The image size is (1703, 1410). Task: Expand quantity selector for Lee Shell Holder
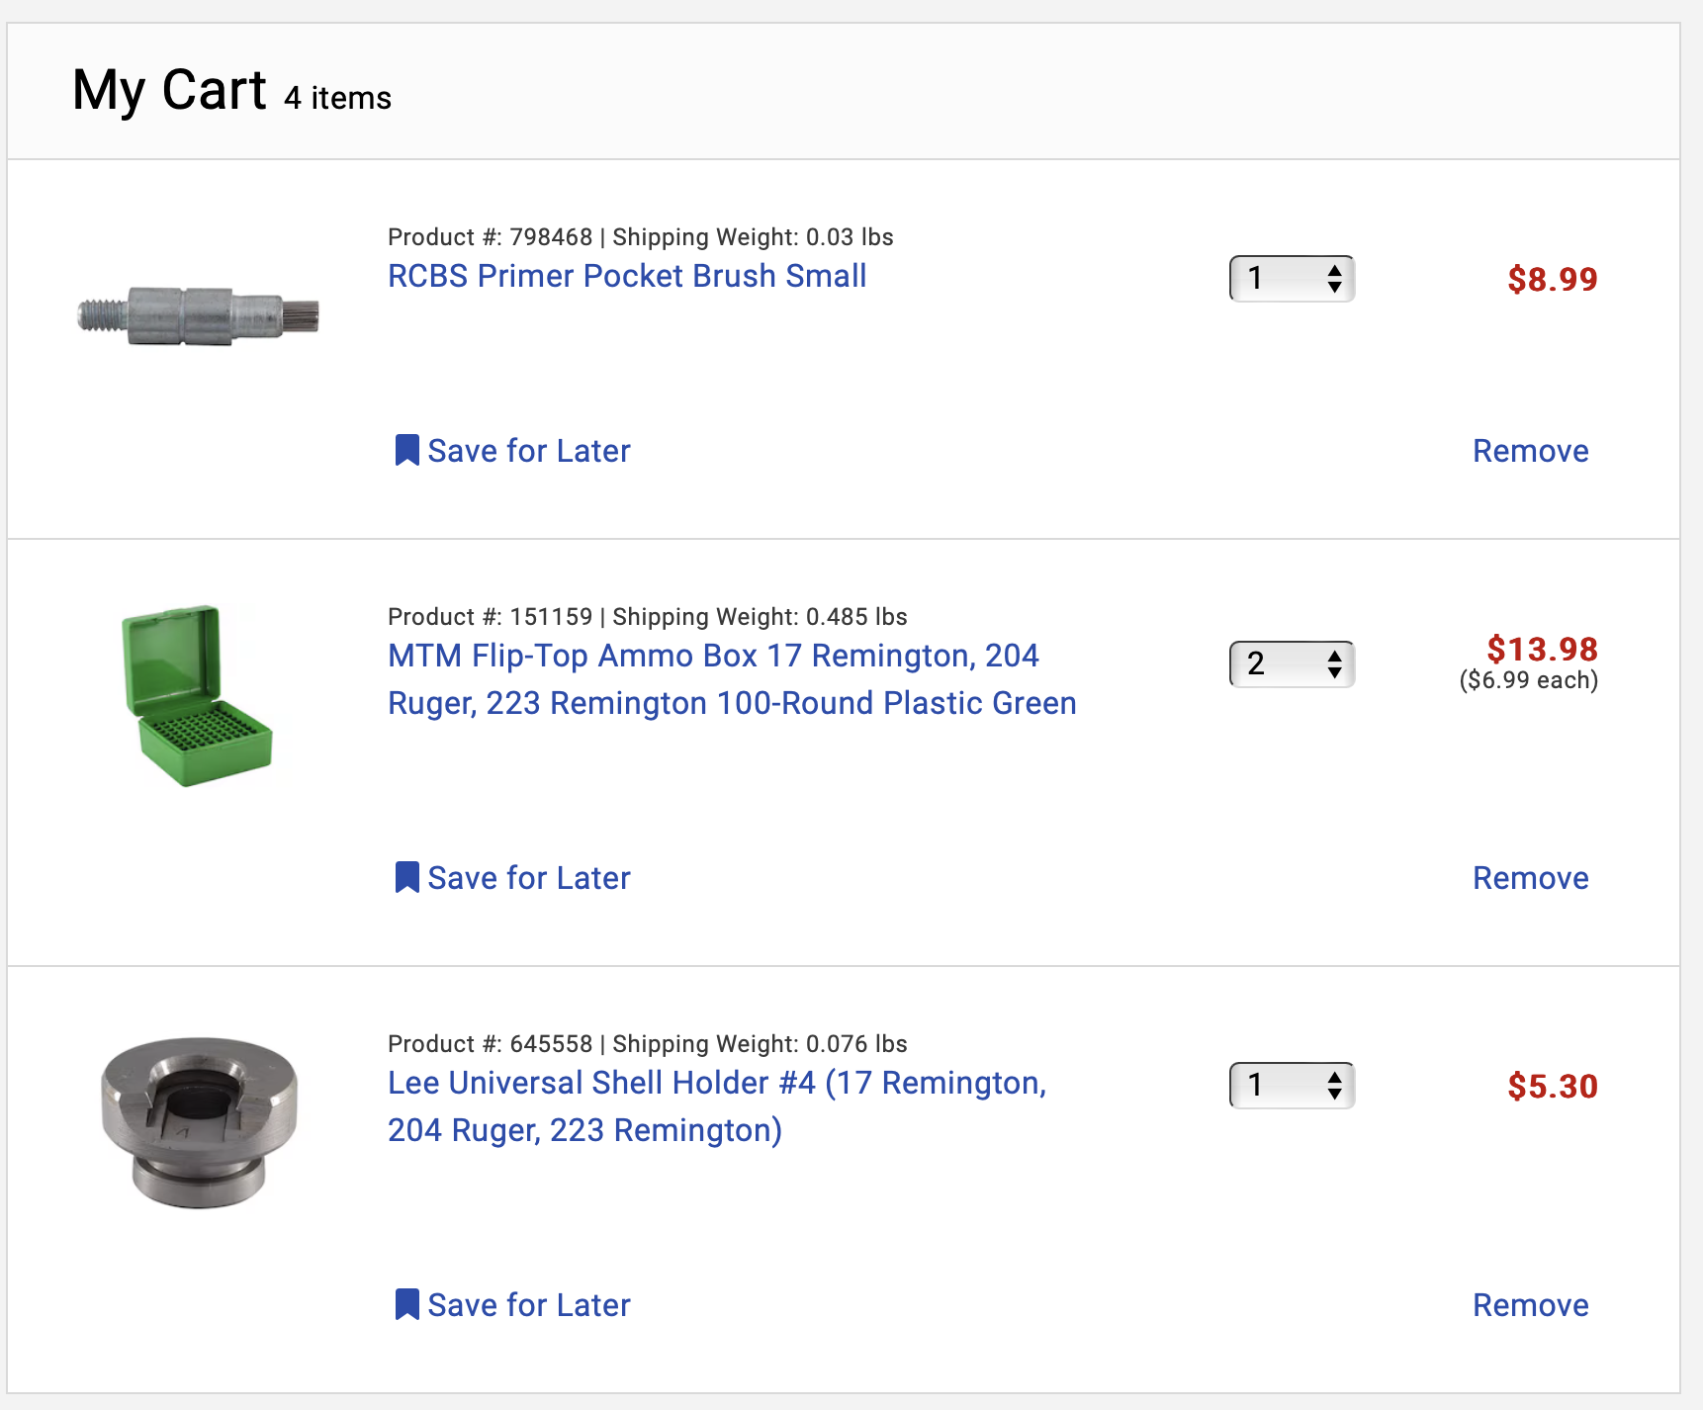(1292, 1086)
